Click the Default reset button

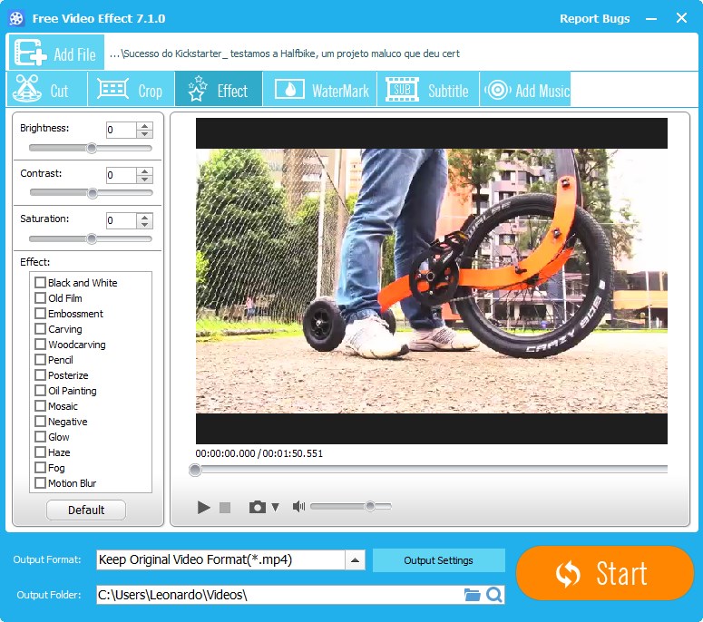86,510
